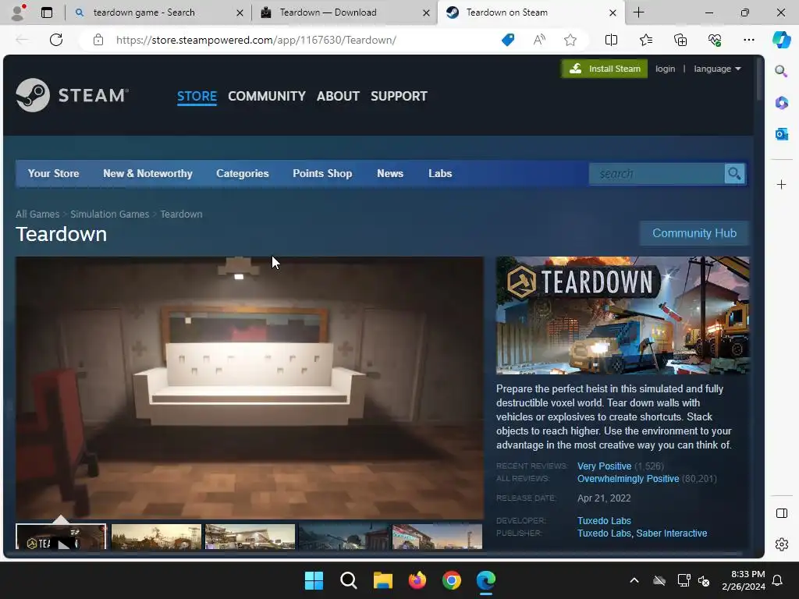Open Browser essentials heart icon

[715, 40]
